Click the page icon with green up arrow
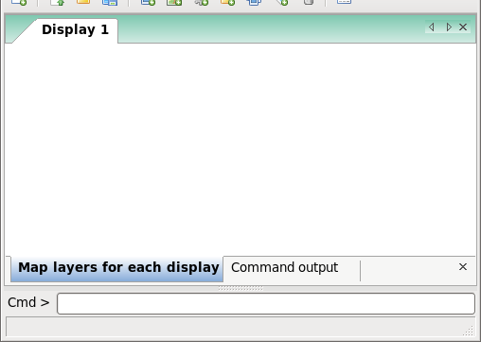 pos(58,2)
